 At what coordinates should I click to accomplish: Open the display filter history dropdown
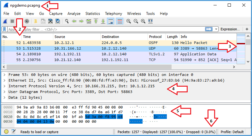coord(216,29)
